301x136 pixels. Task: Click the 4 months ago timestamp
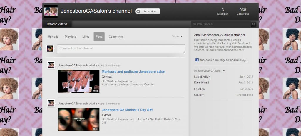113,66
